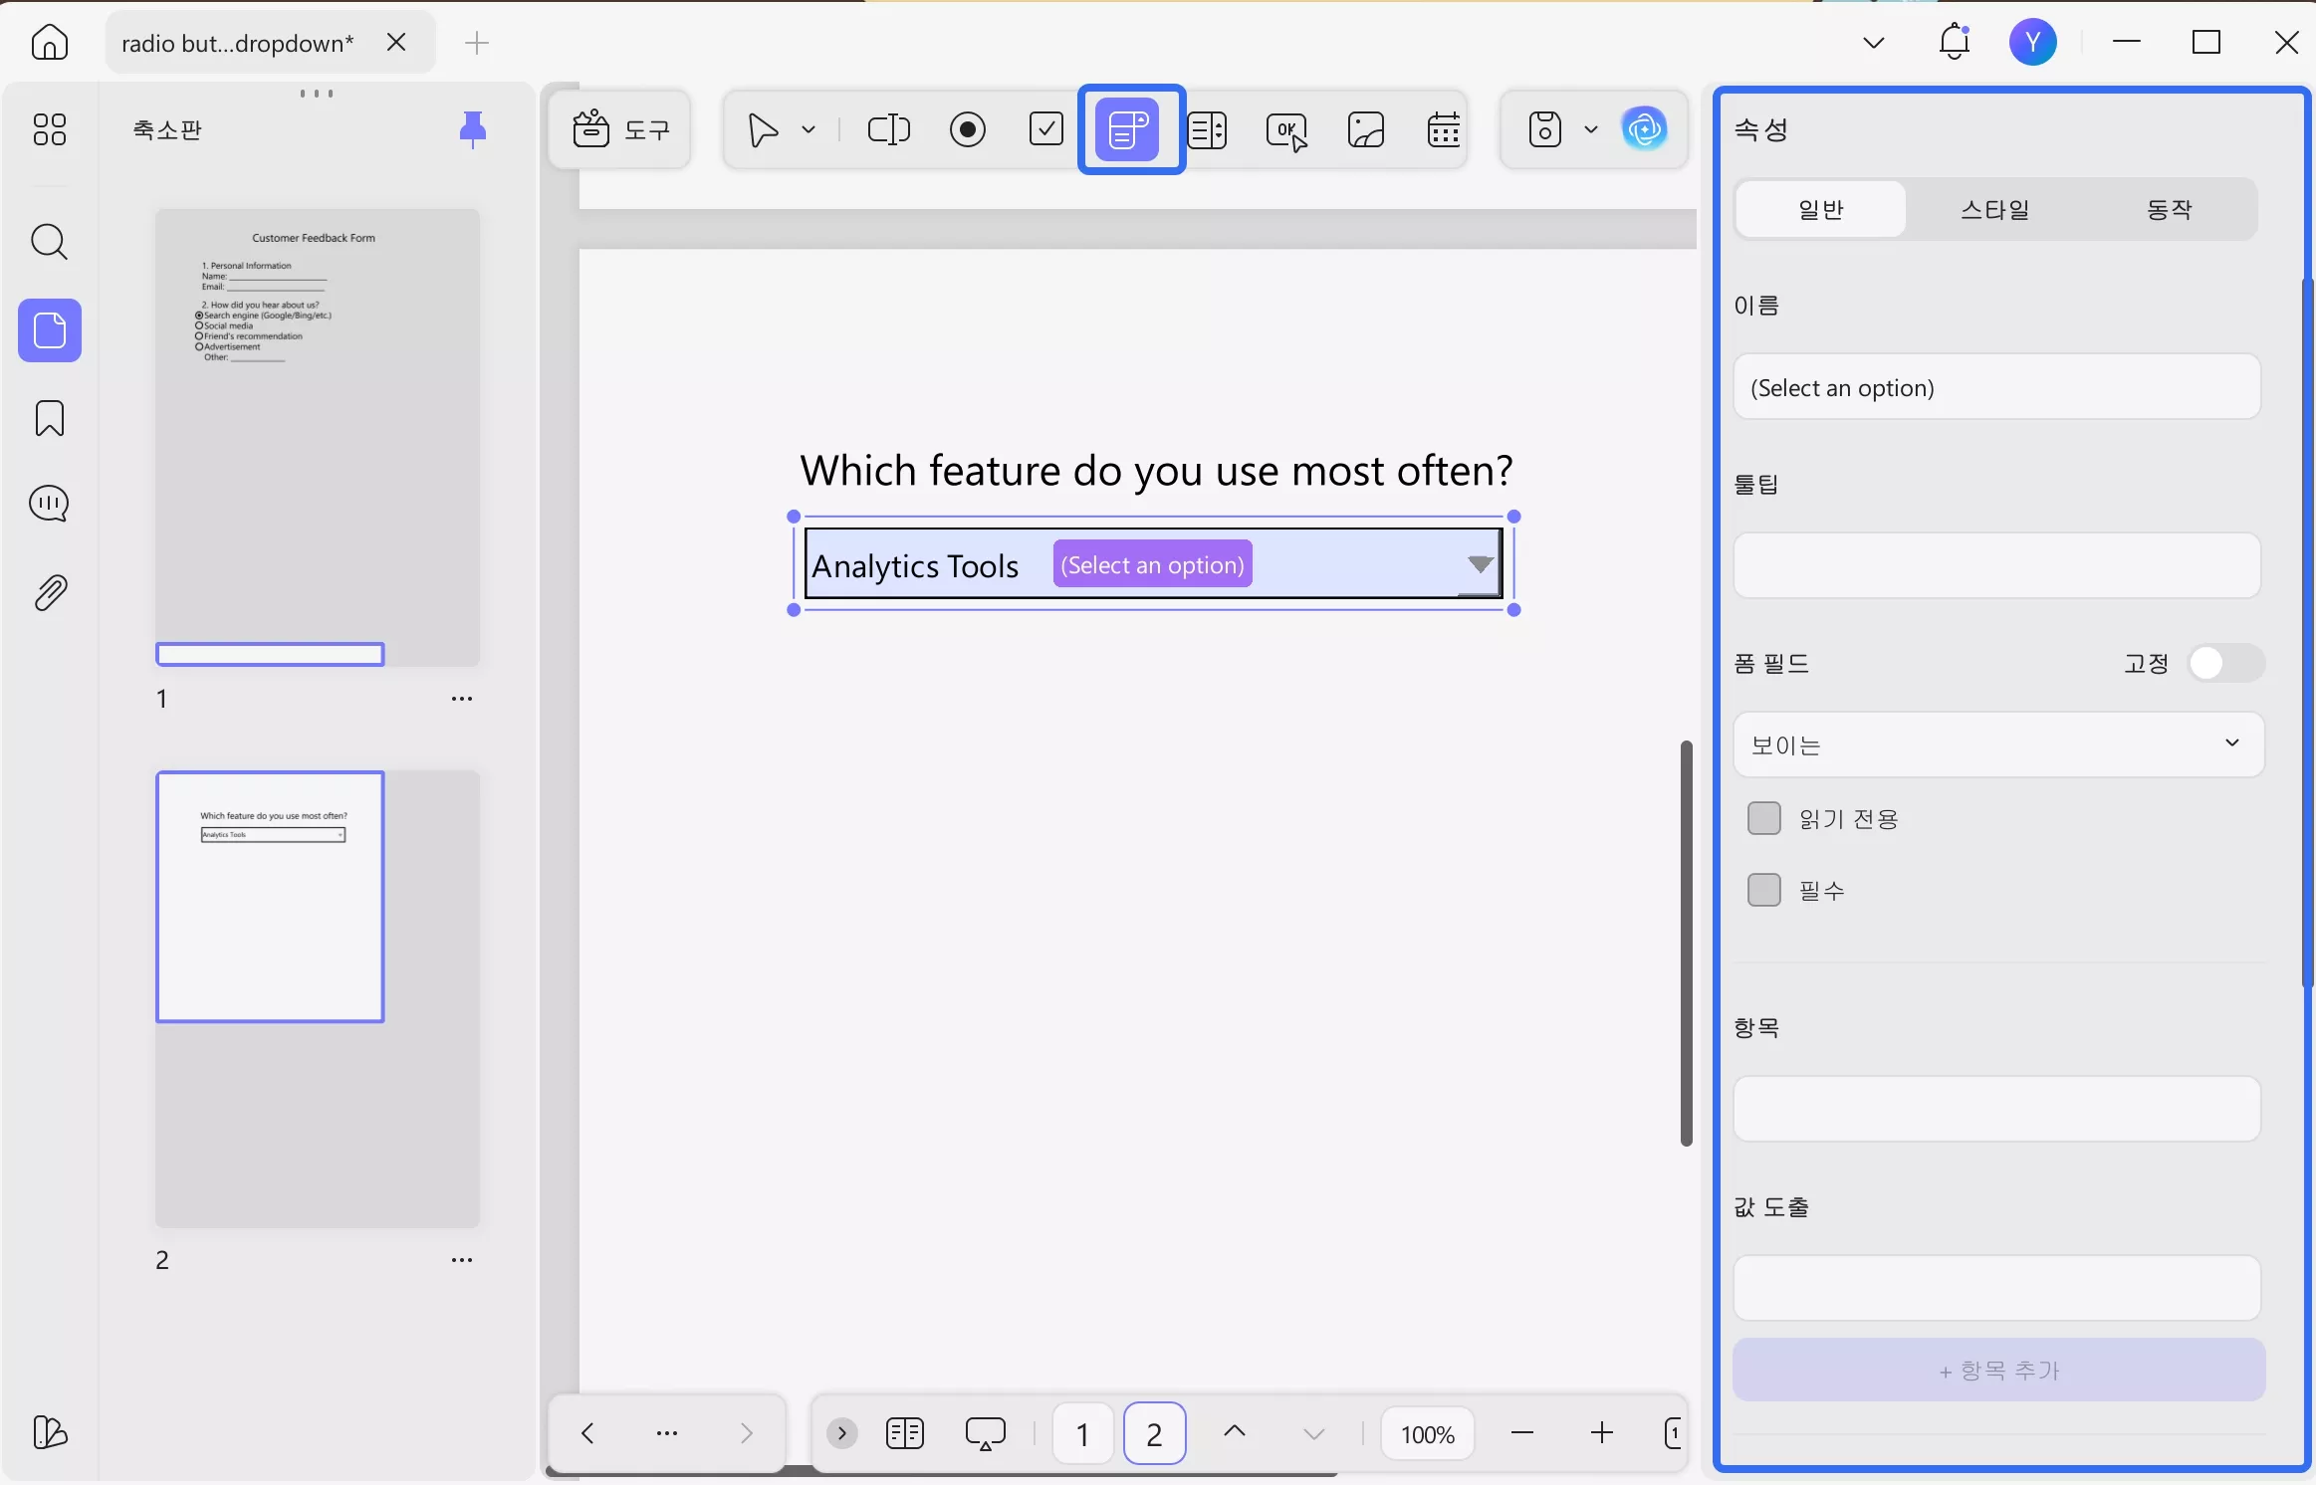
Task: Open the layers icon at sidebar bottom
Action: [50, 1432]
